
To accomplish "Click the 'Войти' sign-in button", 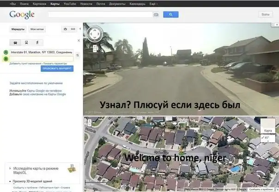I will click(x=266, y=15).
